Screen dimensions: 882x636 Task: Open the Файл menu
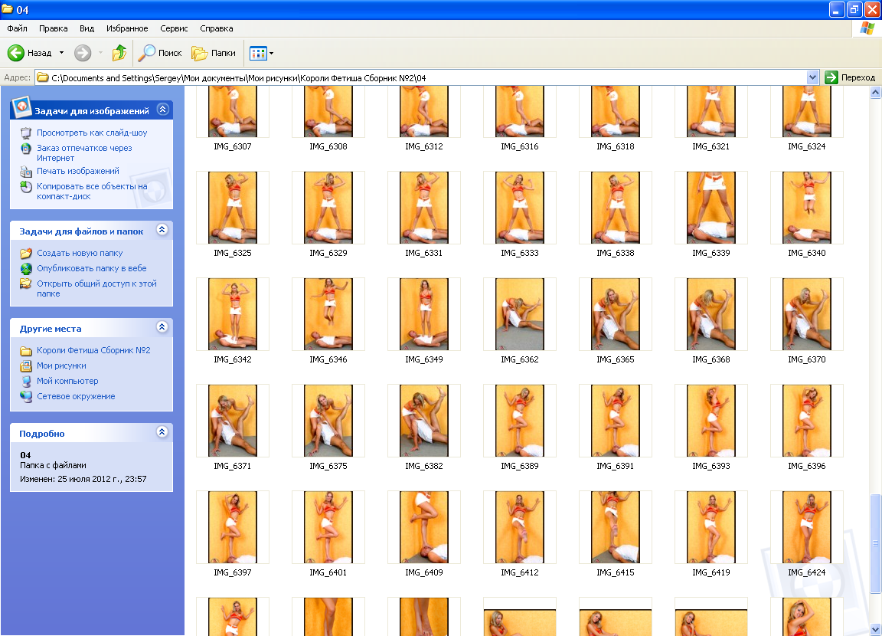click(x=18, y=28)
